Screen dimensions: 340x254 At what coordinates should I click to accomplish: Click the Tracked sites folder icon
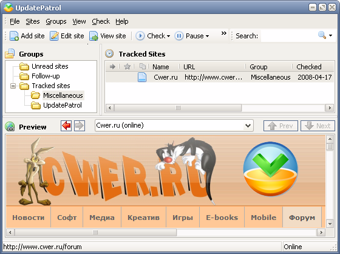(24, 86)
